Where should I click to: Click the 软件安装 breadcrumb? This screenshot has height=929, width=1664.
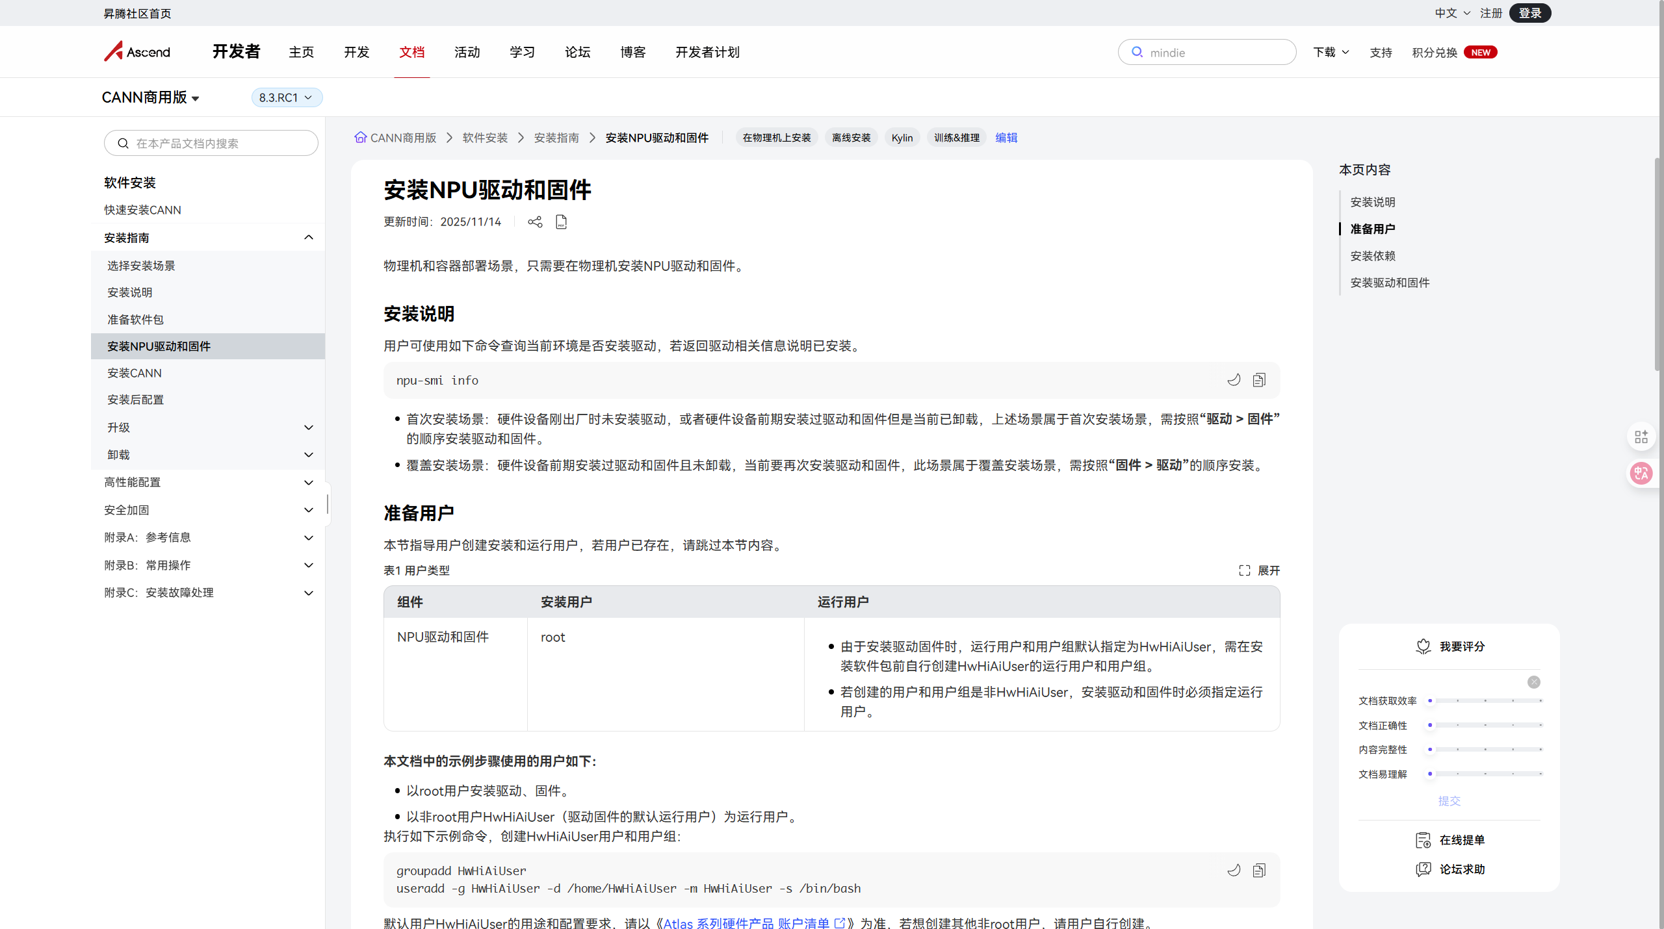[485, 138]
